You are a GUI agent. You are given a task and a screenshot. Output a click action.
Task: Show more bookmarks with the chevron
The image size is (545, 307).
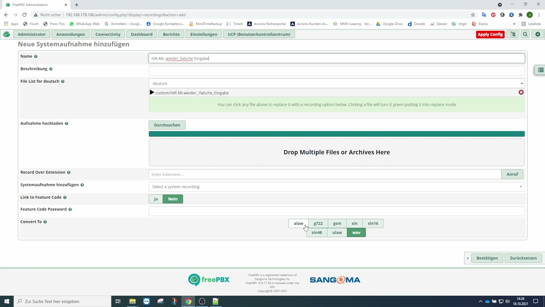514,24
